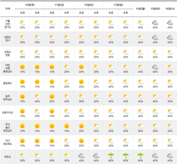Click 전북자치도 partly cloudy icon for the 10th afternoon
177x164 pixels.
(x=37, y=111)
